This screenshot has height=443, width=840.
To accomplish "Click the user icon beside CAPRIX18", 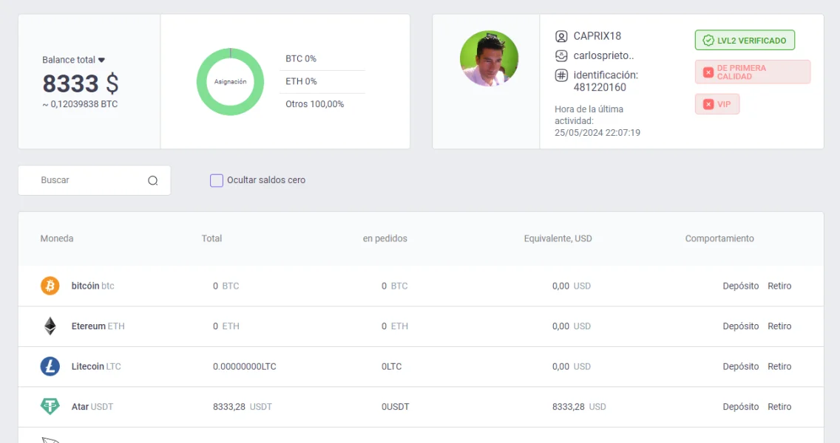I will pyautogui.click(x=561, y=36).
